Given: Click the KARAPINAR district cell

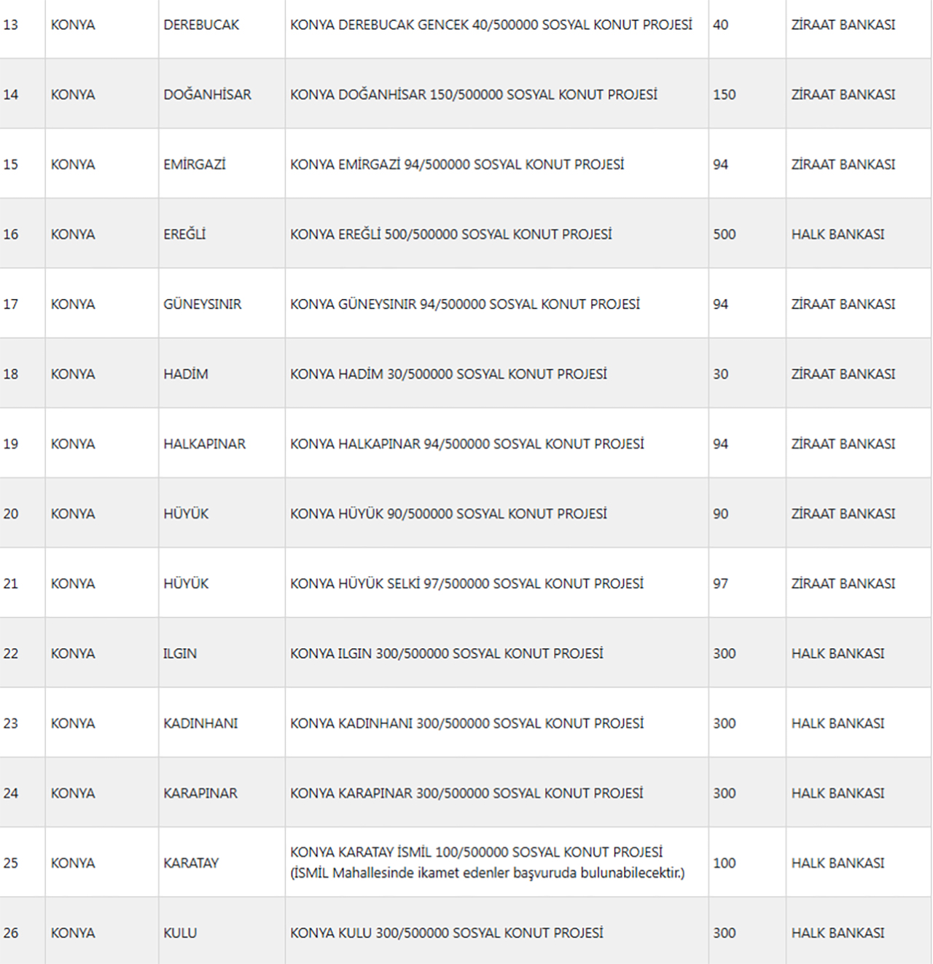Looking at the screenshot, I should coord(200,793).
